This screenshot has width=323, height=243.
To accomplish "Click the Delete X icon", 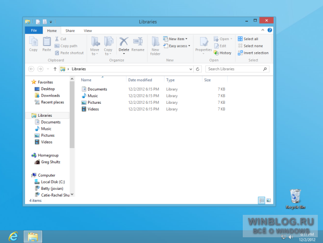I will tap(124, 42).
